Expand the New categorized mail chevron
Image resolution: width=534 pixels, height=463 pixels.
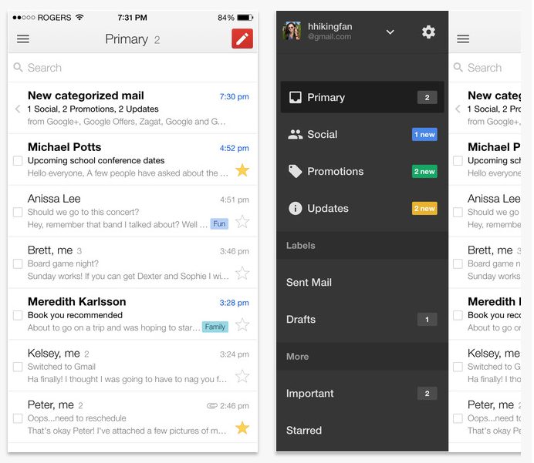18,109
